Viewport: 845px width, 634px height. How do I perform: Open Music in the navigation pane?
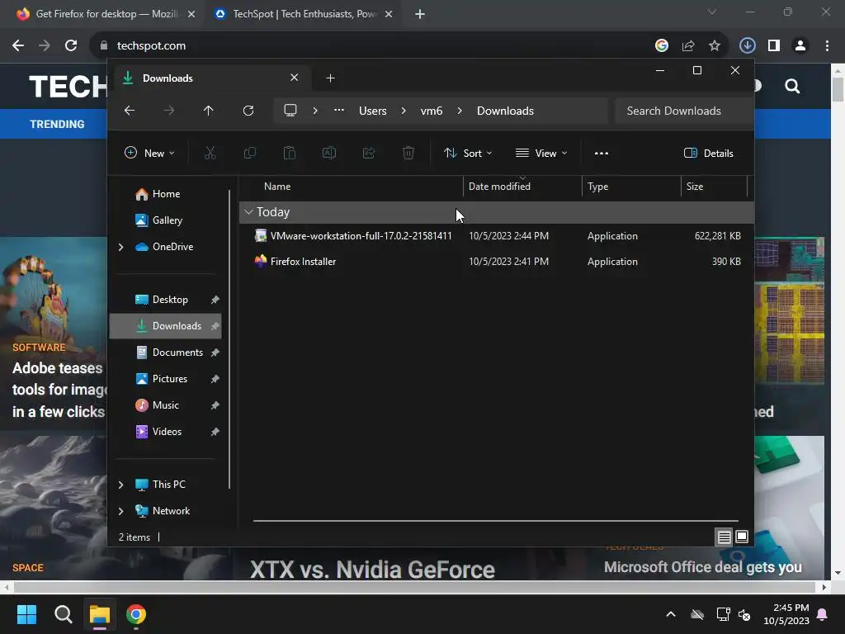tap(165, 405)
